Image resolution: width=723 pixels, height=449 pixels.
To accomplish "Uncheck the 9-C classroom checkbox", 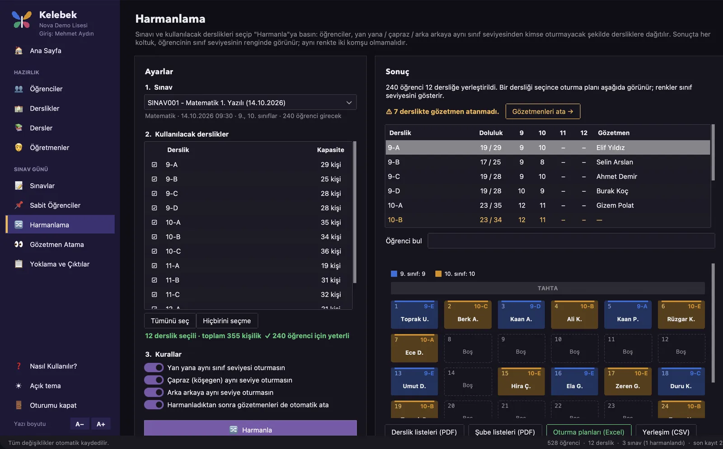I will 155,194.
